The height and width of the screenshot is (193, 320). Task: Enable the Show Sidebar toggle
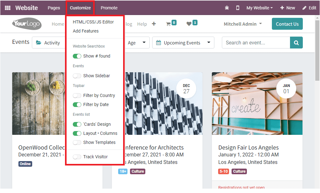(x=77, y=76)
